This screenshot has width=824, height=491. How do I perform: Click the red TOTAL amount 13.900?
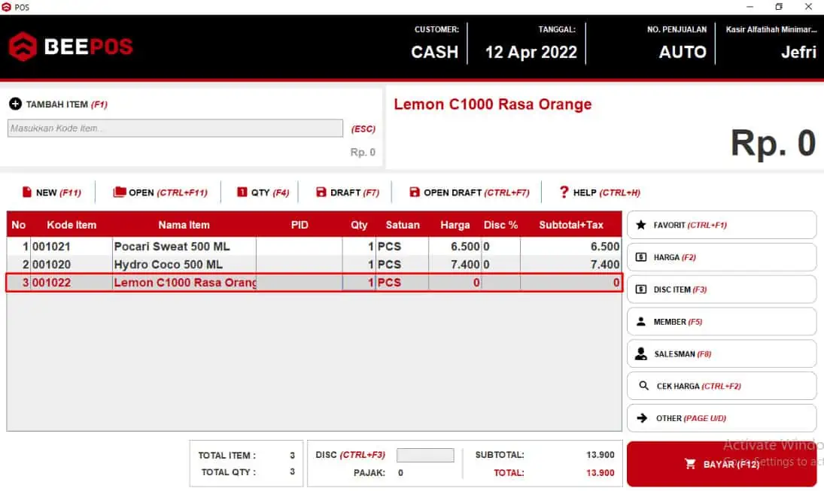click(x=601, y=473)
